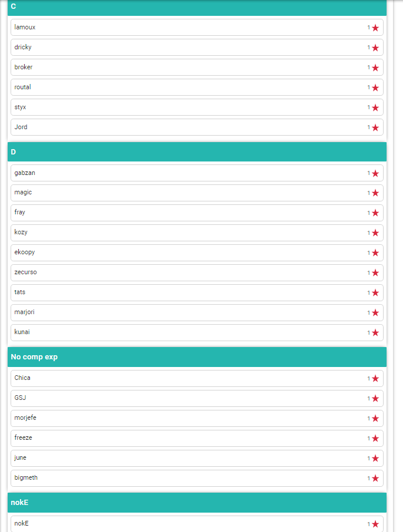Click the star icon in gabzan row

pos(375,174)
